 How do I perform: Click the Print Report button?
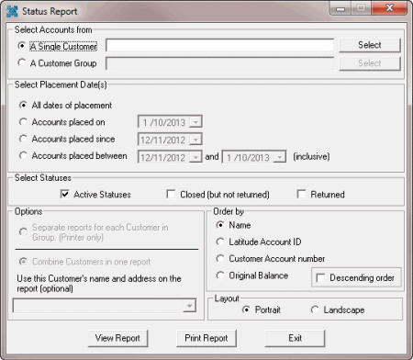(x=206, y=338)
